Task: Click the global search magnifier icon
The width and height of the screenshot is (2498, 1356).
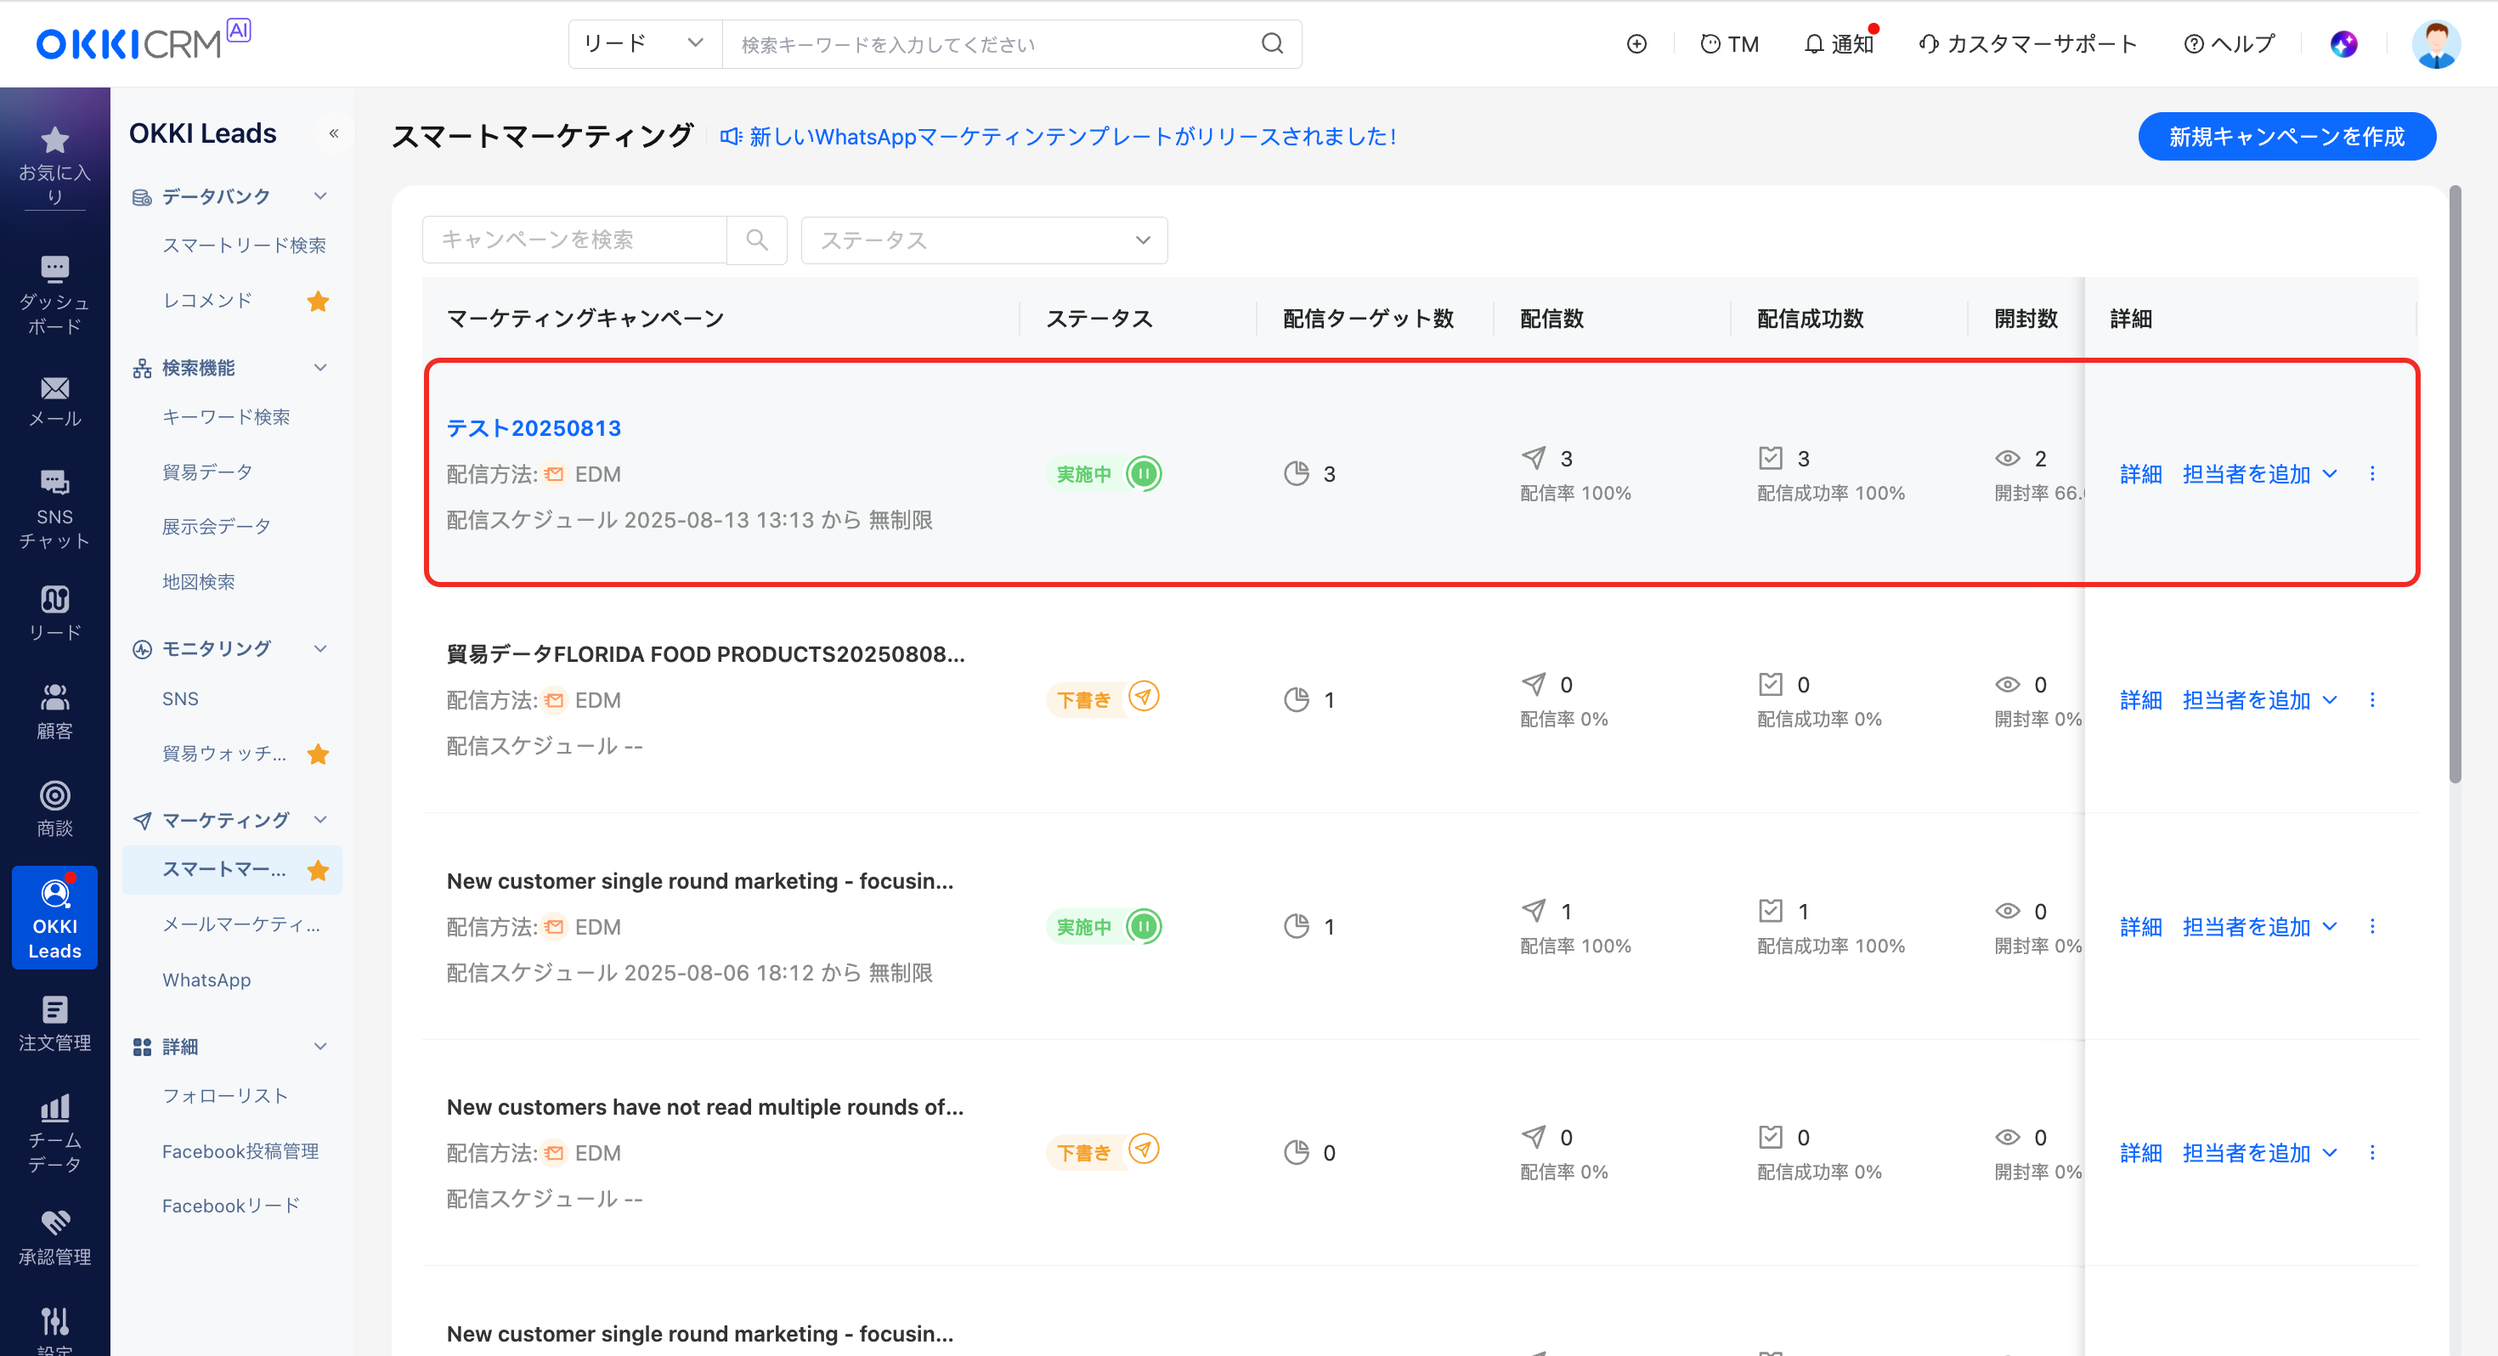Action: coord(1271,43)
